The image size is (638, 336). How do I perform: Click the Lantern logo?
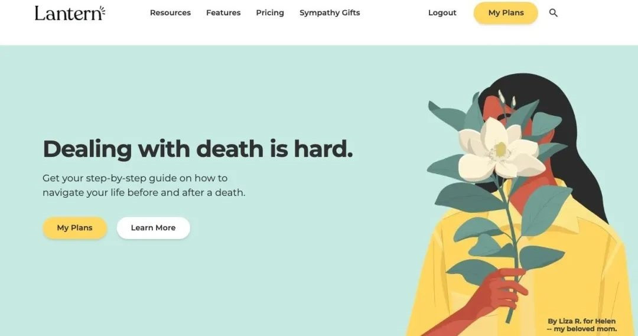point(70,13)
